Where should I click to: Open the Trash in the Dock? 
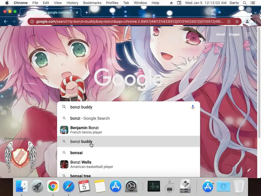point(239,186)
